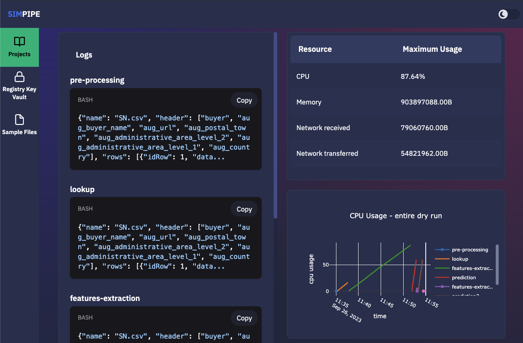Click the logs panel vertical scrollbar

[x=275, y=125]
